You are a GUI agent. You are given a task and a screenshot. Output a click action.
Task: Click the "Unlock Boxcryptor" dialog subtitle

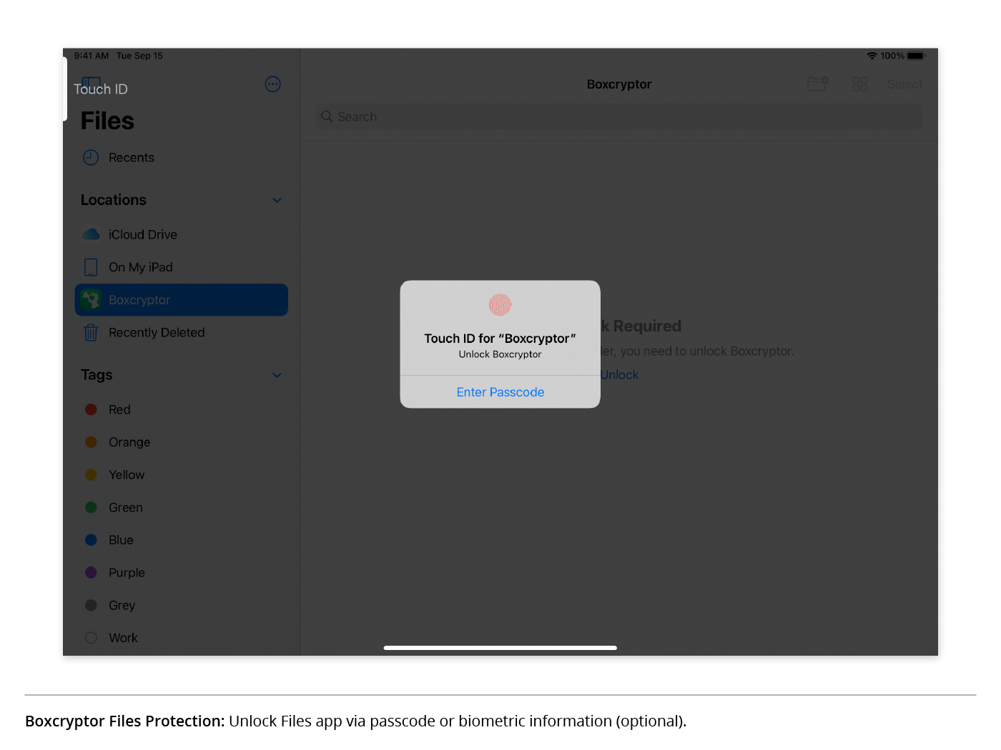tap(500, 354)
